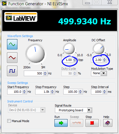Decrease Amplitude with the stepper down arrow
This screenshot has width=119, height=134.
(75, 61)
